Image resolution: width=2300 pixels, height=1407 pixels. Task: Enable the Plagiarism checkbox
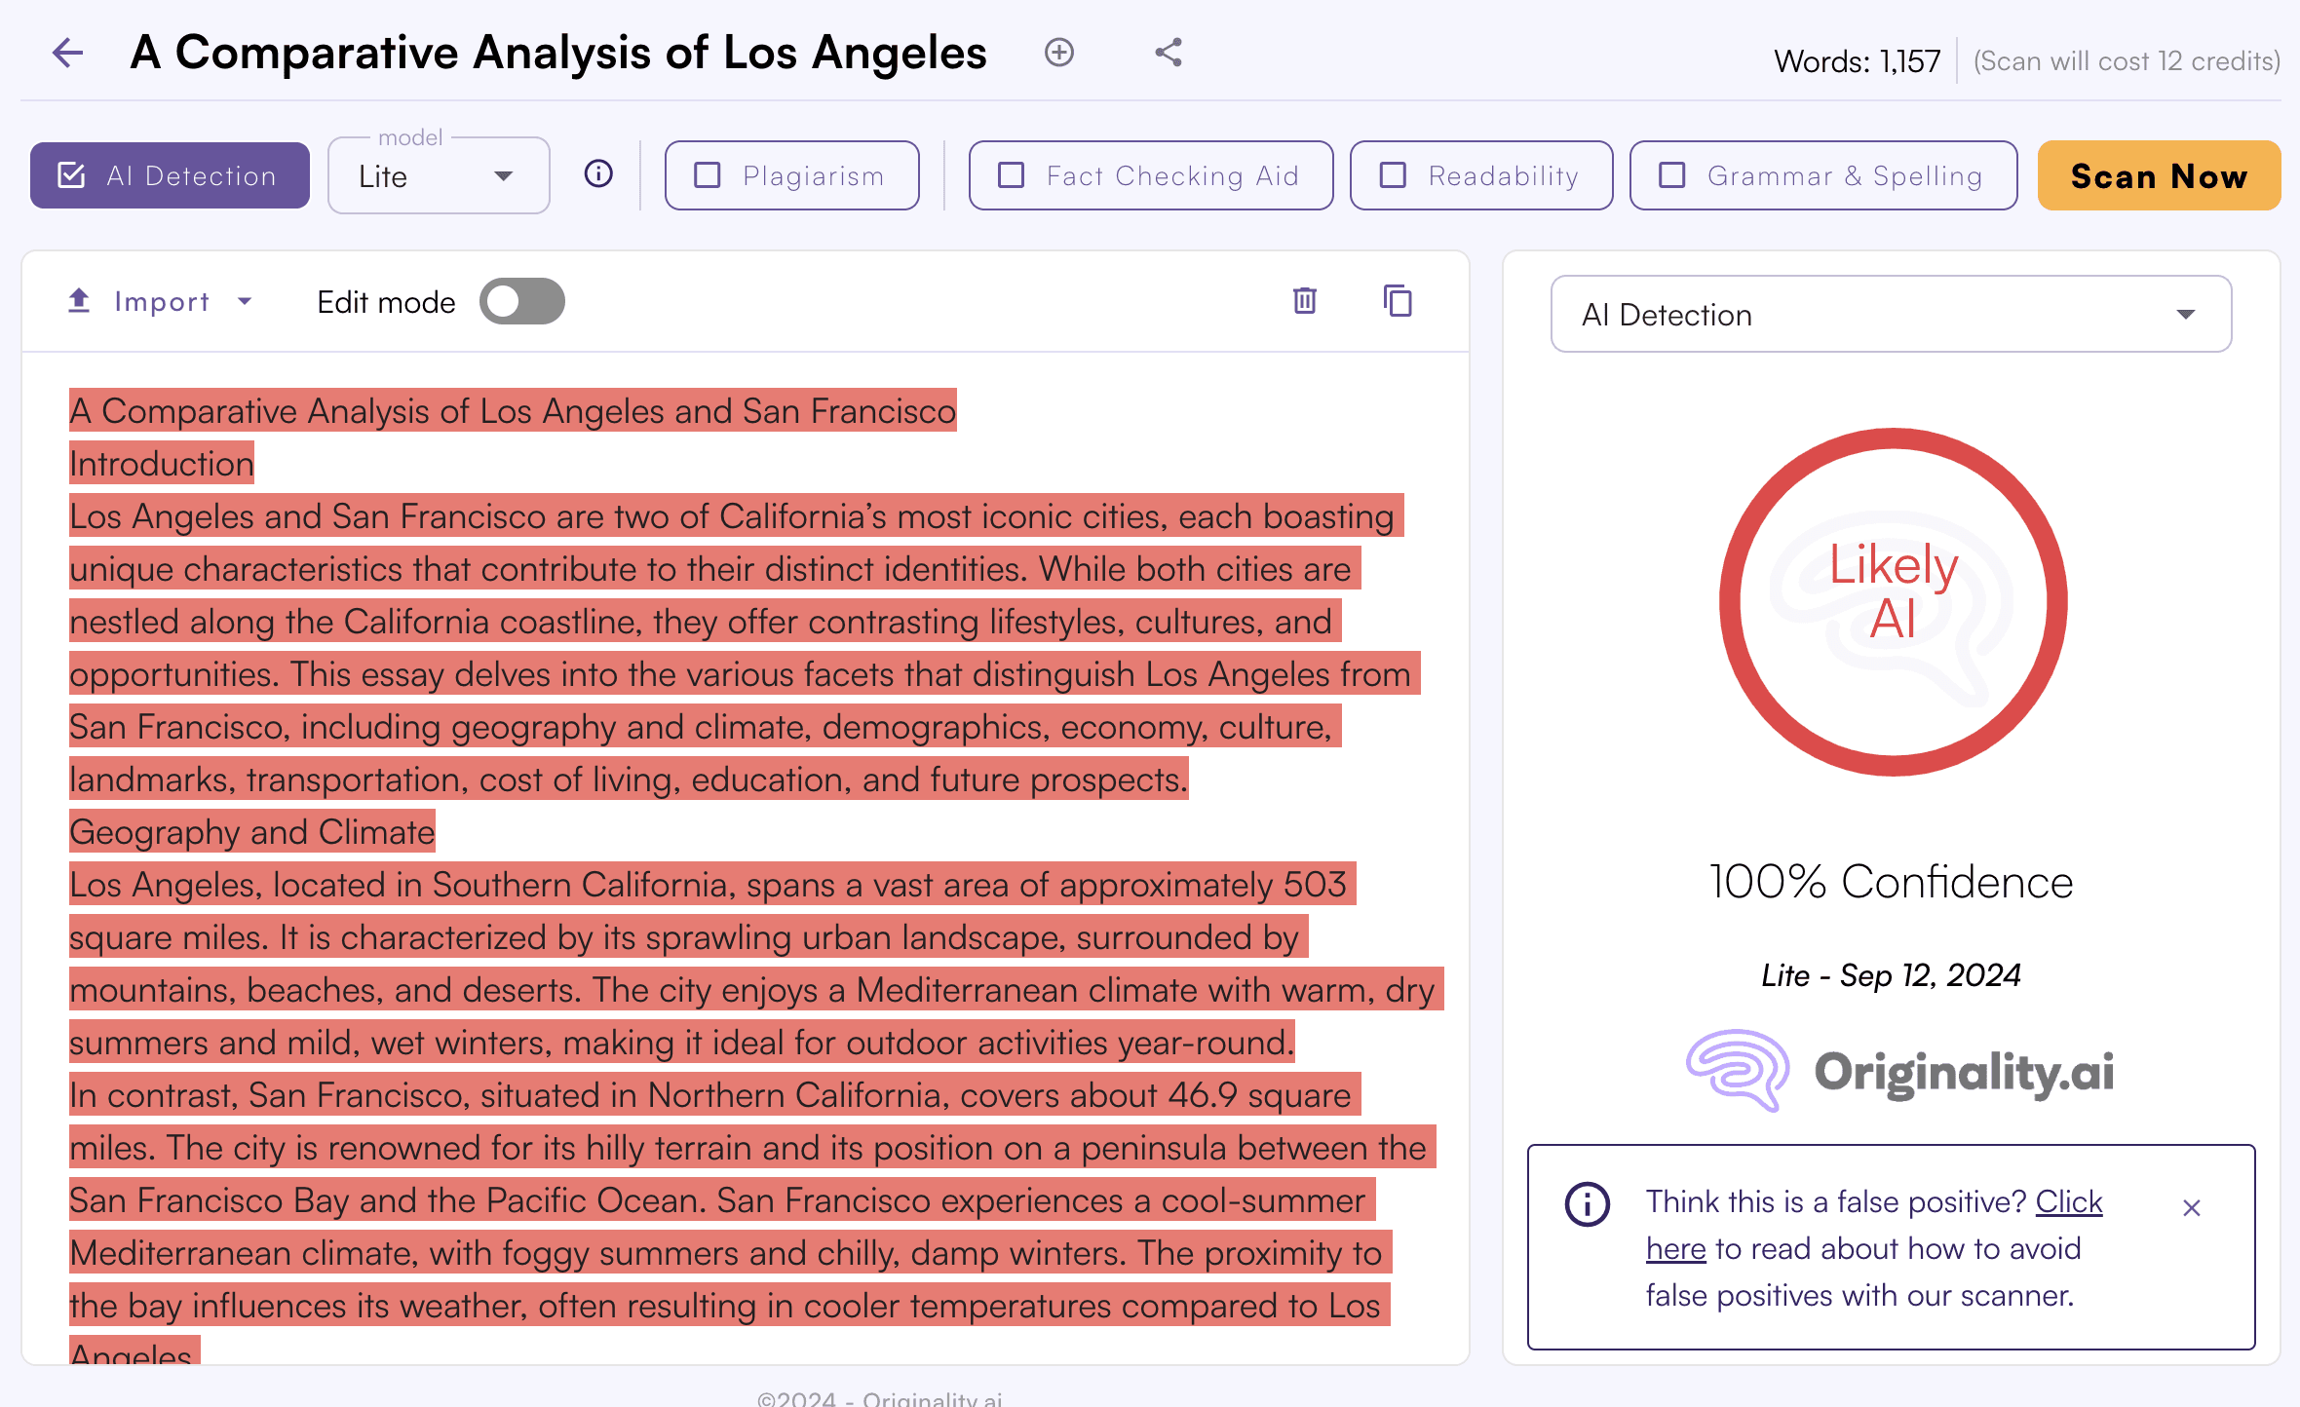[x=708, y=175]
